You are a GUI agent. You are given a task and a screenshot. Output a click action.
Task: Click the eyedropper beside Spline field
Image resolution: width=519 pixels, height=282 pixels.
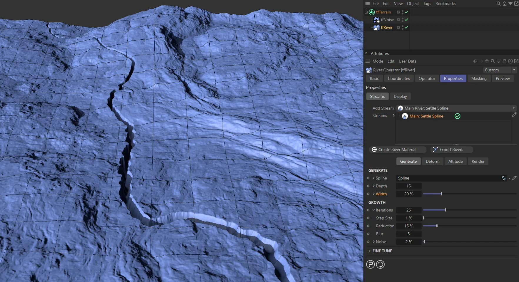[x=514, y=178]
